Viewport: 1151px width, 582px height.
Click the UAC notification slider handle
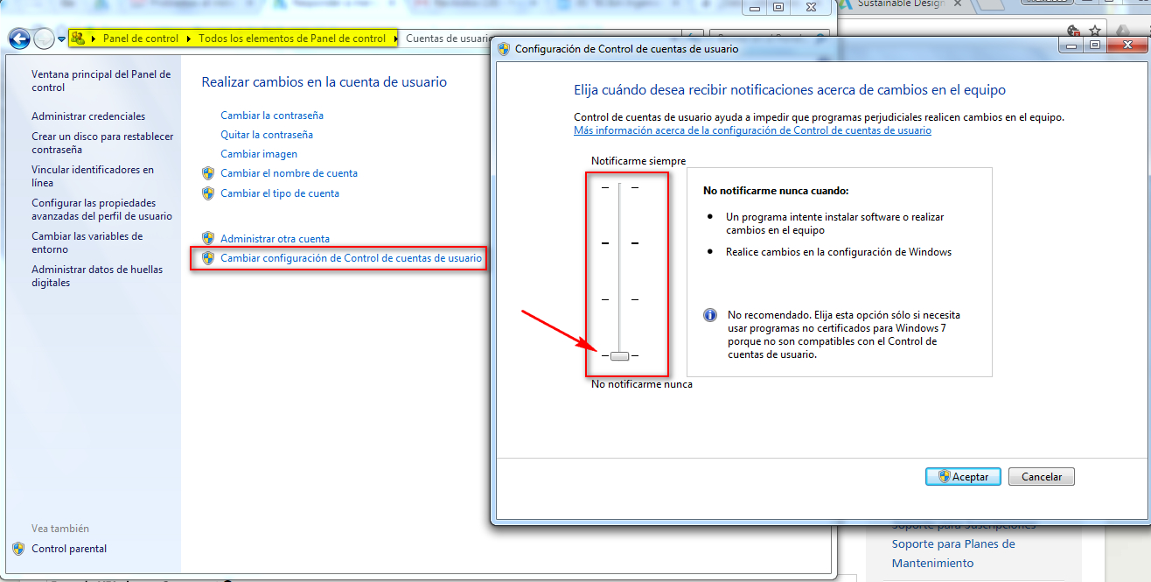(619, 355)
